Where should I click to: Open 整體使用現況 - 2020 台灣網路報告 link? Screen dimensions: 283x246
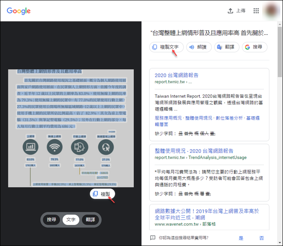[x=194, y=151]
